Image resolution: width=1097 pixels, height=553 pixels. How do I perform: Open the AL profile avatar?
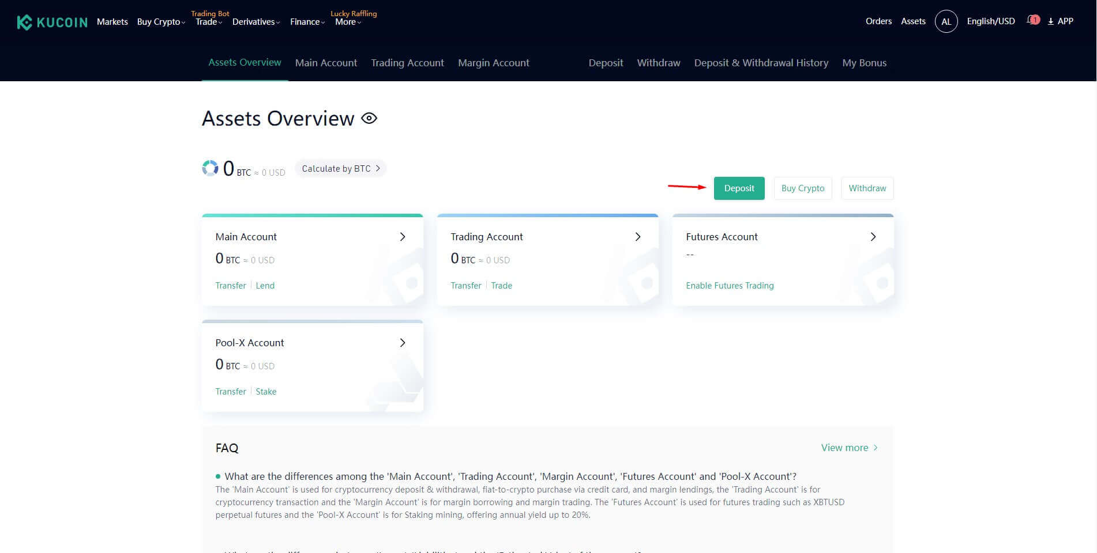coord(946,21)
